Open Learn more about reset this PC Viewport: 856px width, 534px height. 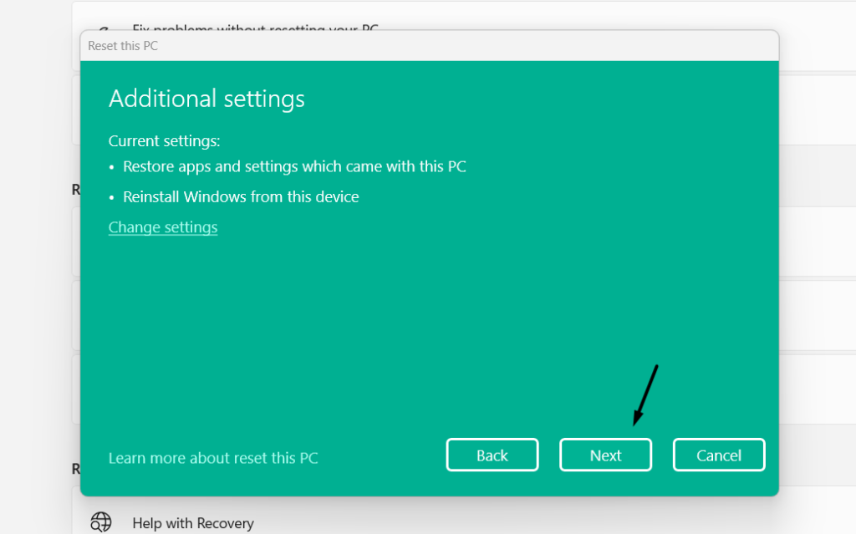tap(213, 458)
